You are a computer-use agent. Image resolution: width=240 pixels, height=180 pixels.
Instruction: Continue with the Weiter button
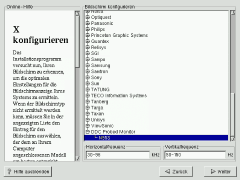tap(220, 171)
